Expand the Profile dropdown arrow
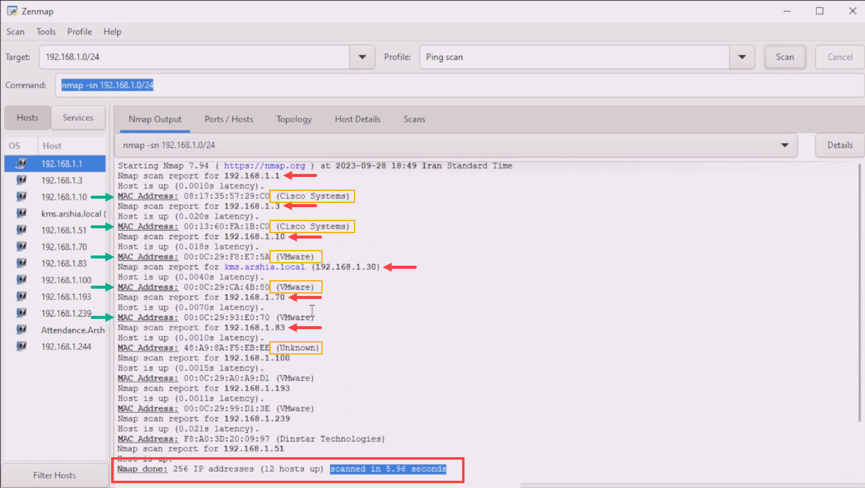Screen dimensions: 865x488 coord(742,57)
